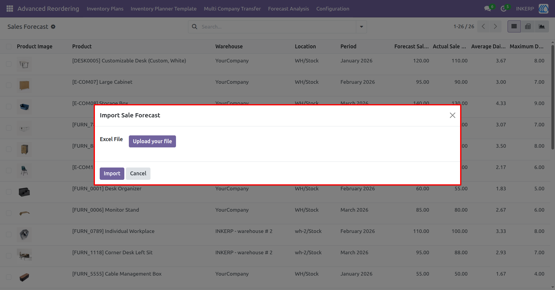
Task: Sort by the Period column header
Action: click(348, 47)
